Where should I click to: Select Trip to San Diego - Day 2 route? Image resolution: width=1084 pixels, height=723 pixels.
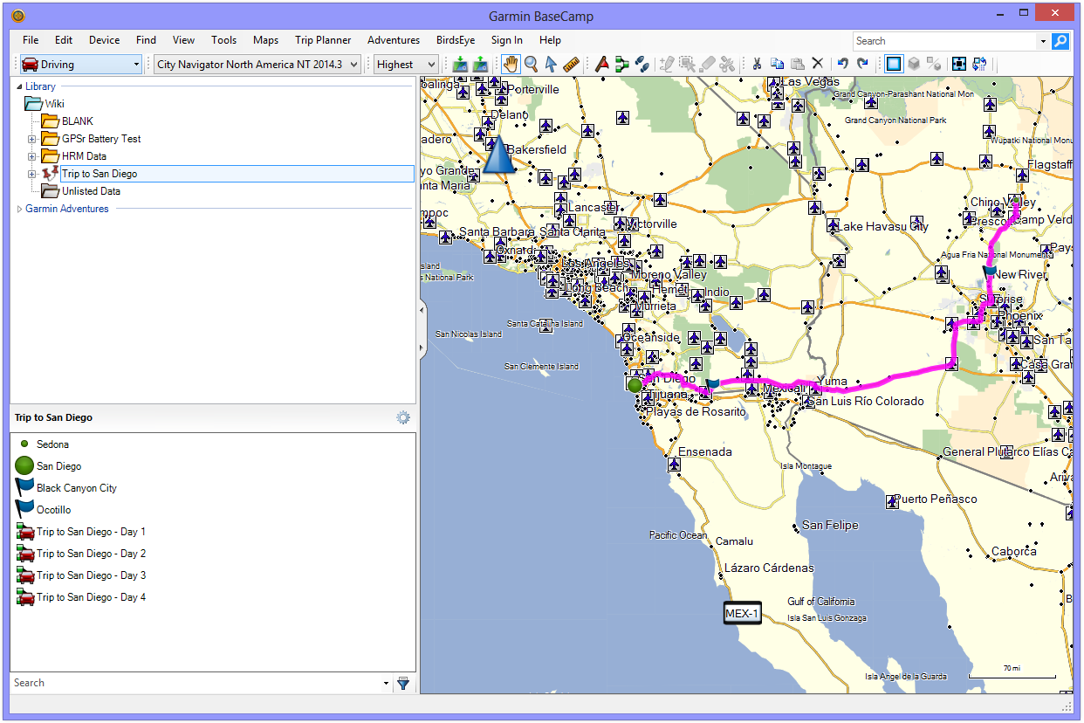91,554
